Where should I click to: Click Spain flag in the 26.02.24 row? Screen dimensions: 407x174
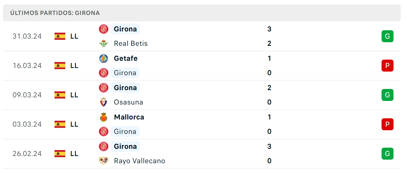pos(60,154)
